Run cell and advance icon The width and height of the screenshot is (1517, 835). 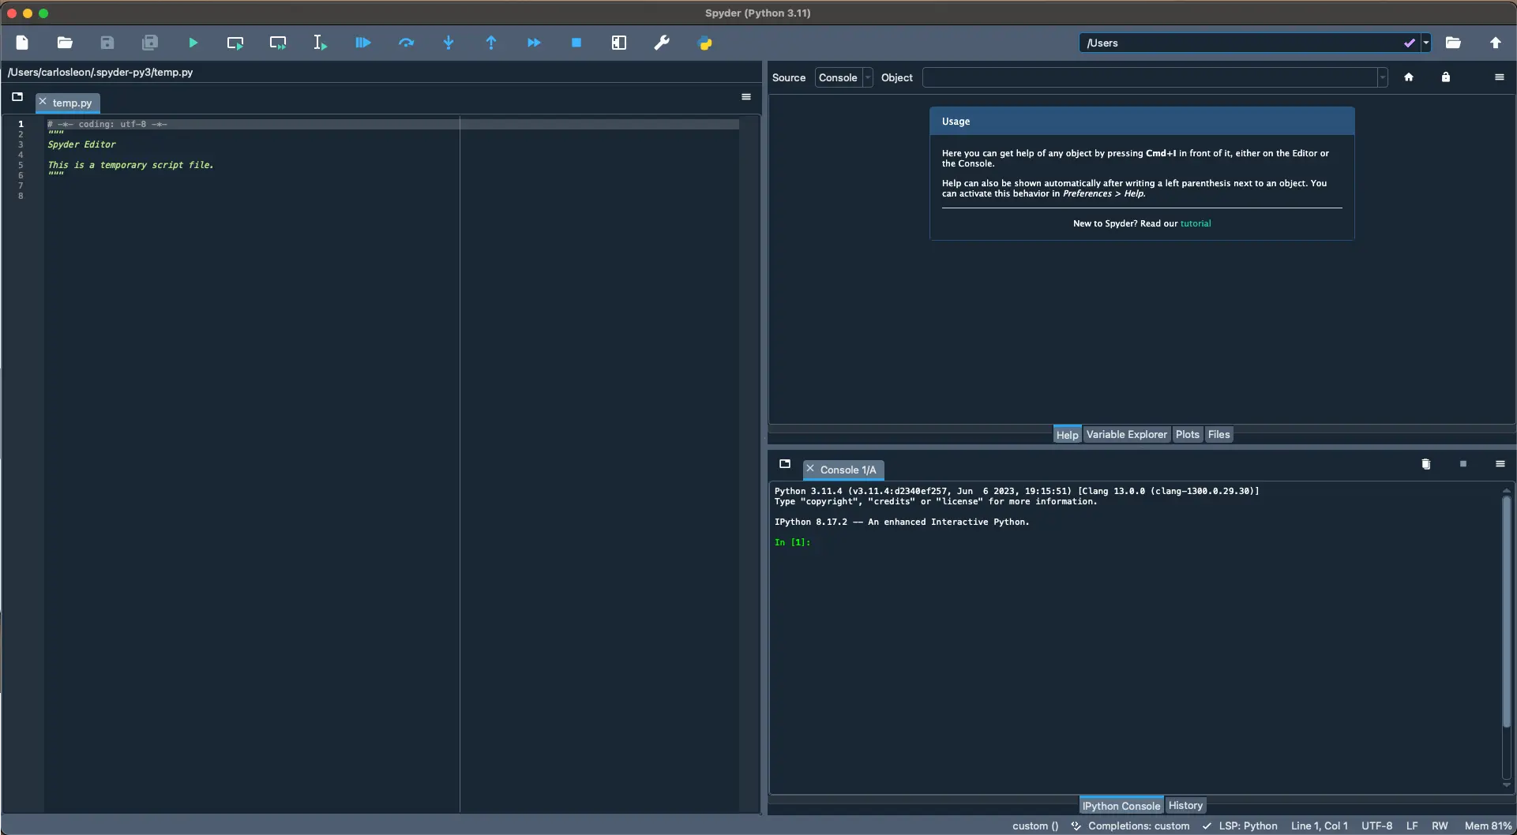[278, 43]
